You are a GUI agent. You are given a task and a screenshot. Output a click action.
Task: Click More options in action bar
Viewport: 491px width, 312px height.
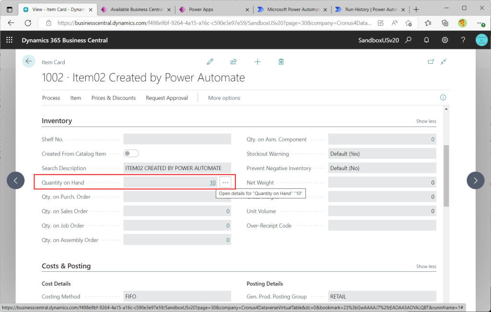click(x=224, y=98)
